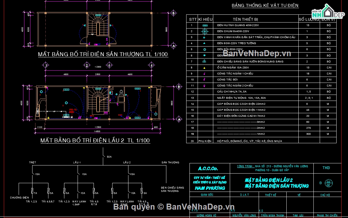Click the TẢI 4,5,6,7 load label
The image size is (348, 218).
click(x=48, y=201)
